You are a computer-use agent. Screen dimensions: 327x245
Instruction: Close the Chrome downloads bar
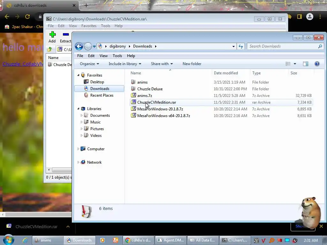pyautogui.click(x=321, y=226)
